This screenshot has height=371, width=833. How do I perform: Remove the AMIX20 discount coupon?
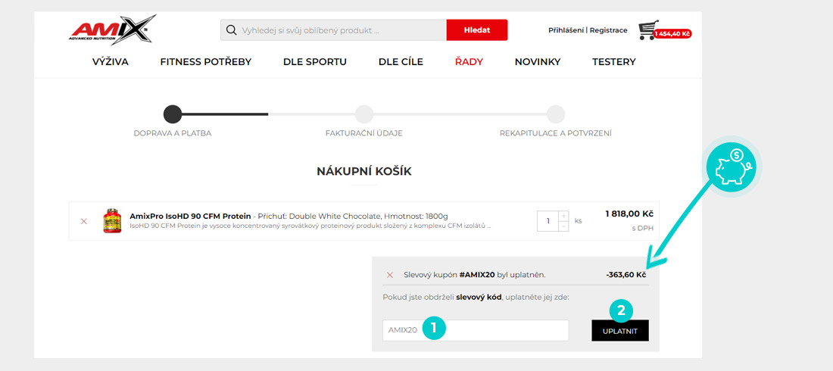[x=390, y=275]
